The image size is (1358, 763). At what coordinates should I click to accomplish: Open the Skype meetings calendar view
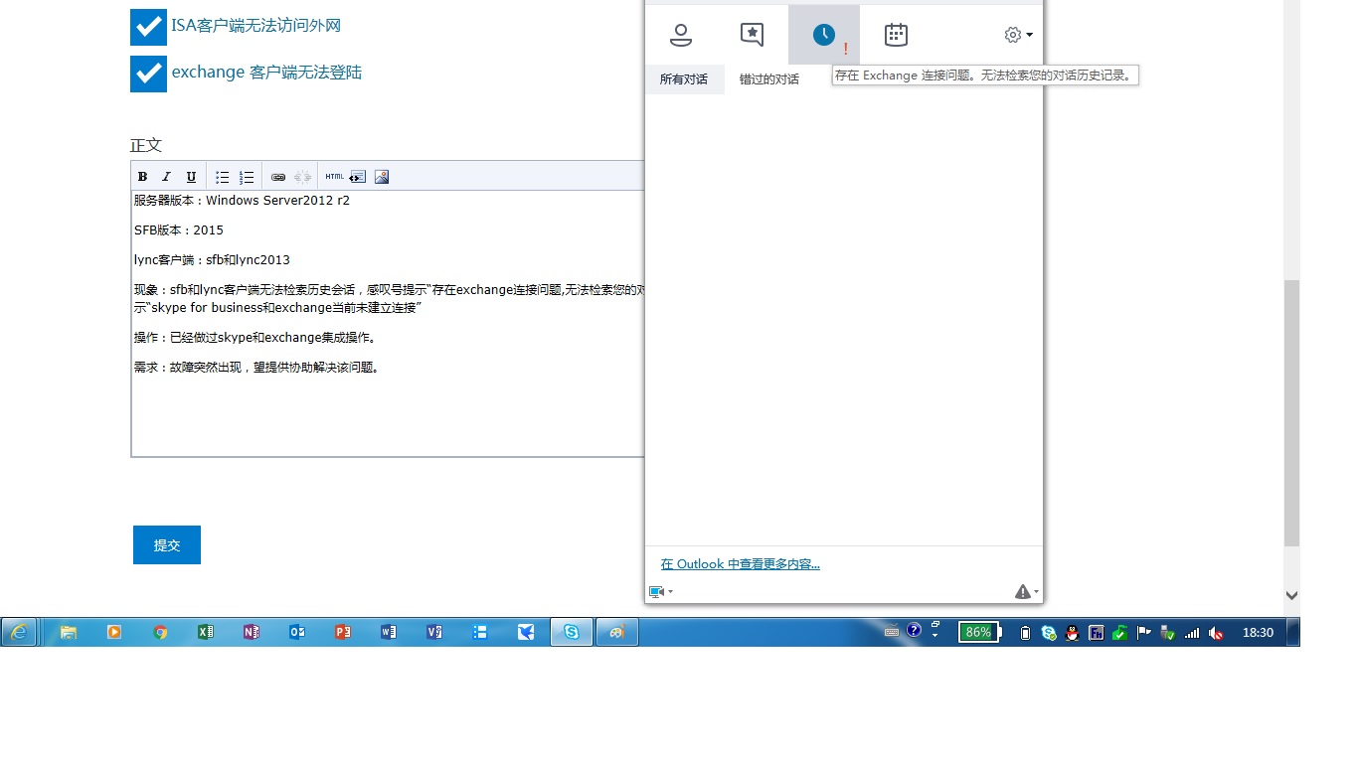(x=896, y=35)
